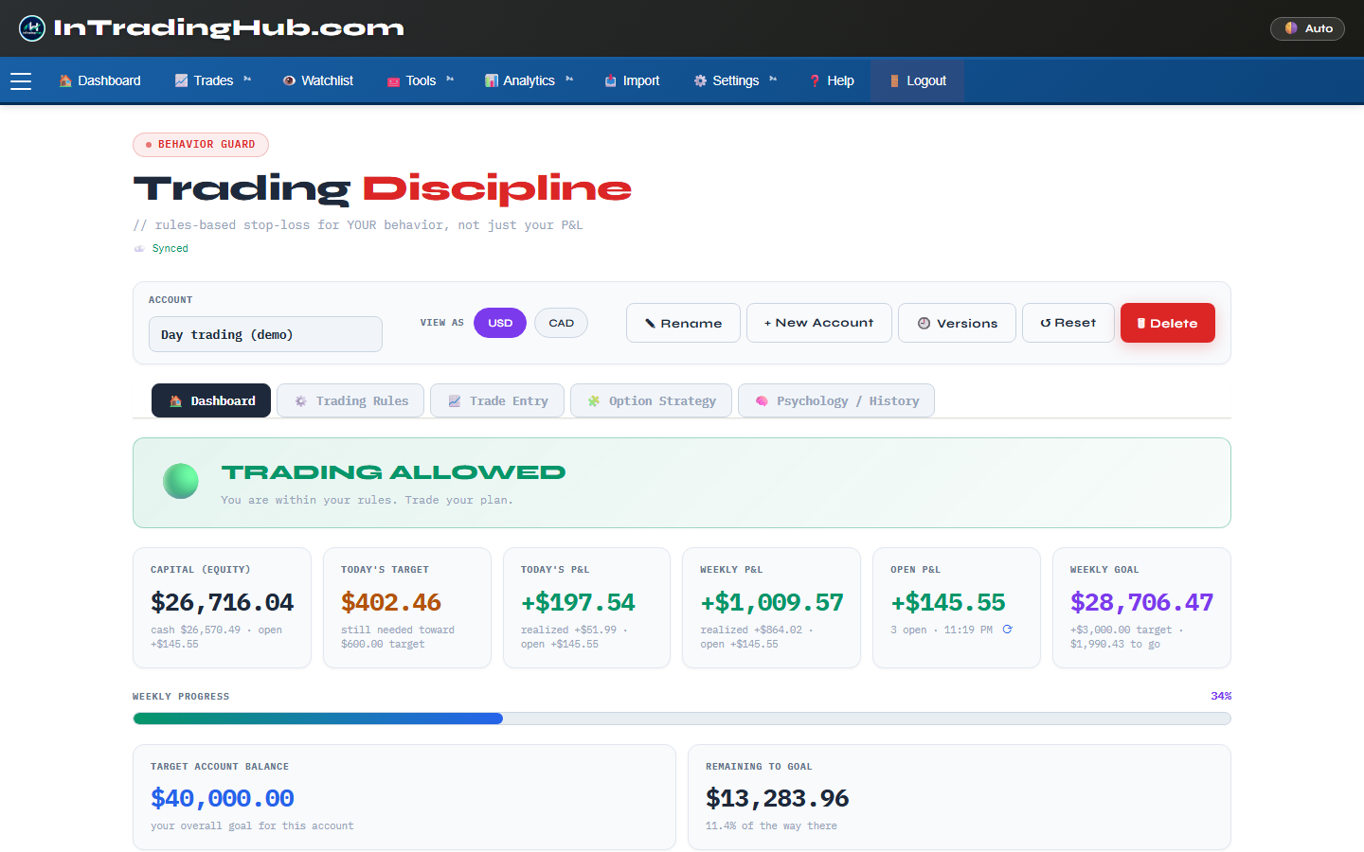Click the refresh icon next to 11:19 PM
Image resolution: width=1364 pixels, height=852 pixels.
click(x=1007, y=630)
